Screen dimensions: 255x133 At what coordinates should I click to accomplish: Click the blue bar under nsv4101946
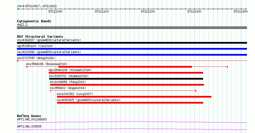click(x=132, y=55)
